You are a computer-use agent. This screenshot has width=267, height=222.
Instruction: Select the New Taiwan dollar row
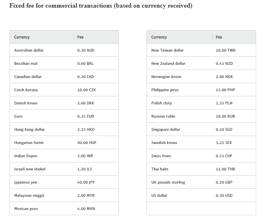[x=201, y=50]
